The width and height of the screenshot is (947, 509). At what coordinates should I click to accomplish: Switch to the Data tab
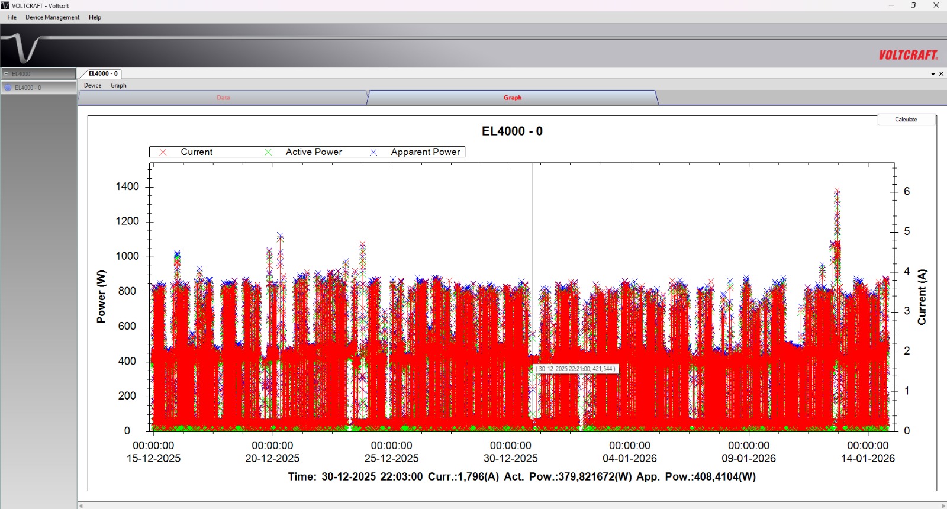point(223,98)
